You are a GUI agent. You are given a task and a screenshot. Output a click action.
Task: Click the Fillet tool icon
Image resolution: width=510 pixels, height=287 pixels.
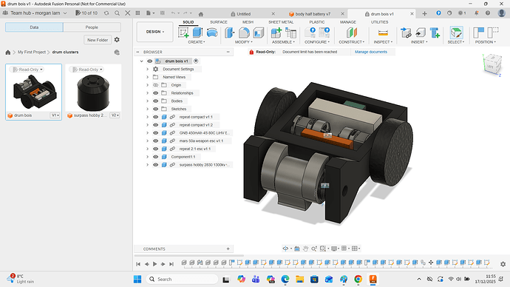(x=244, y=33)
